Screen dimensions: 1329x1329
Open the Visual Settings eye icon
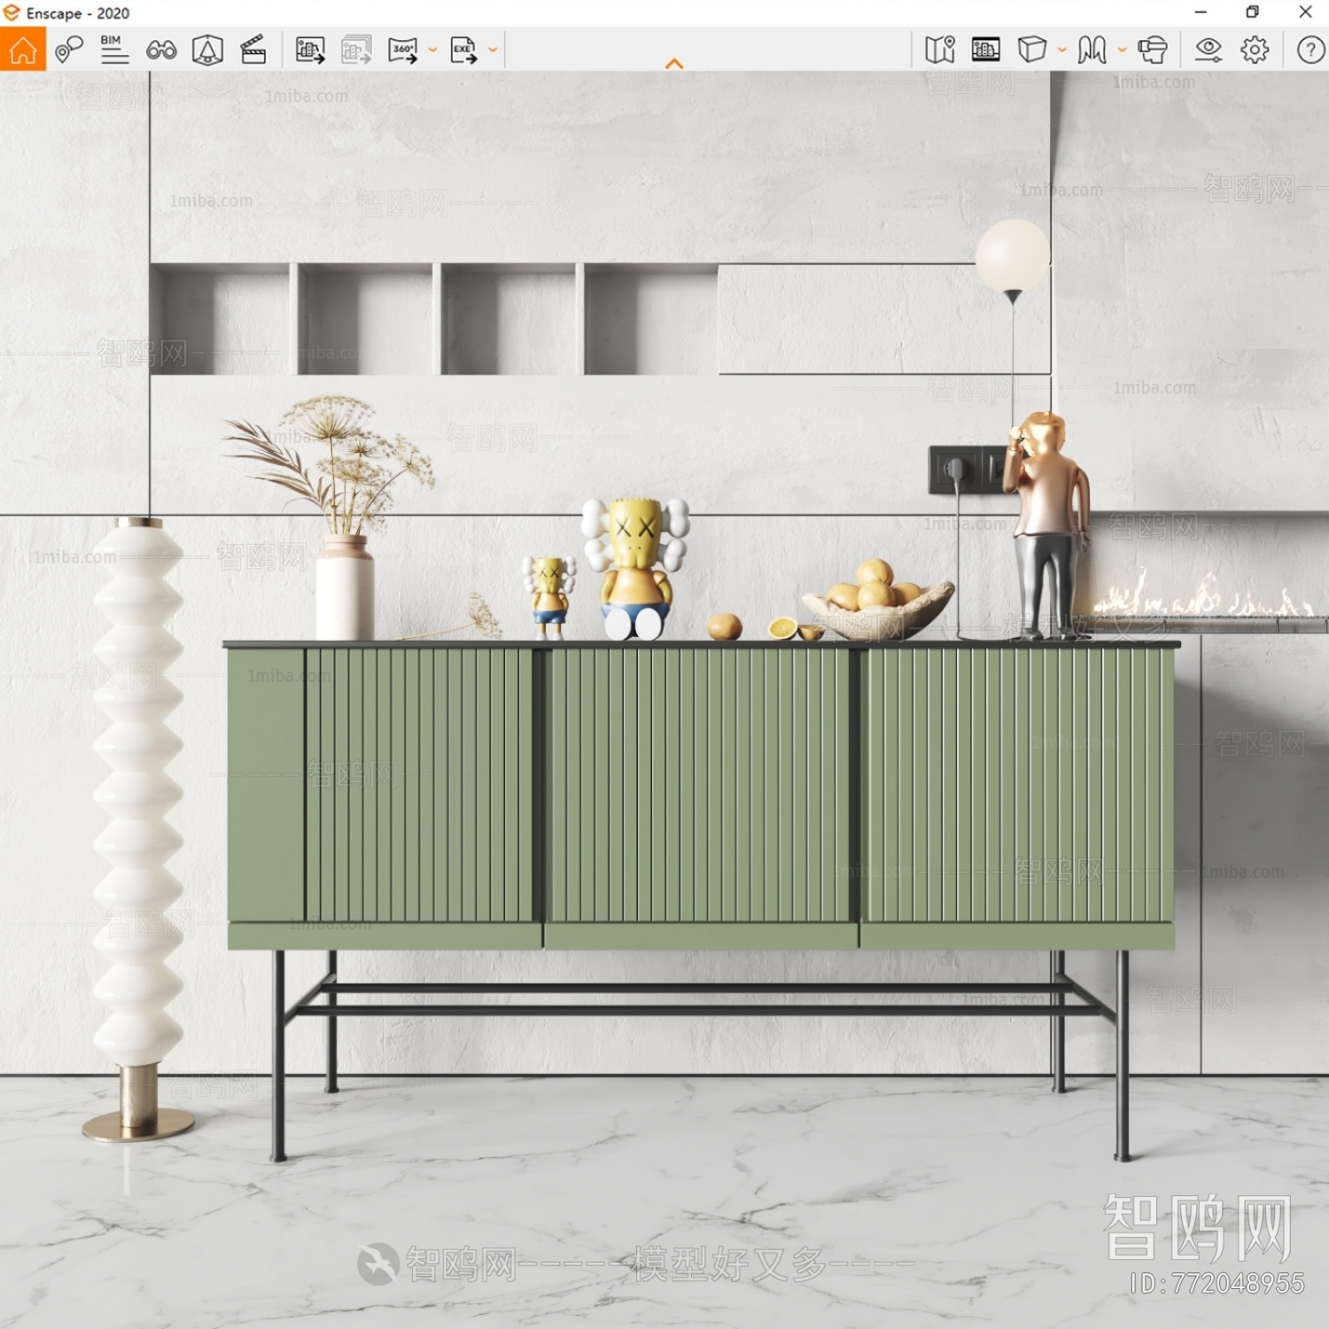(x=1209, y=50)
